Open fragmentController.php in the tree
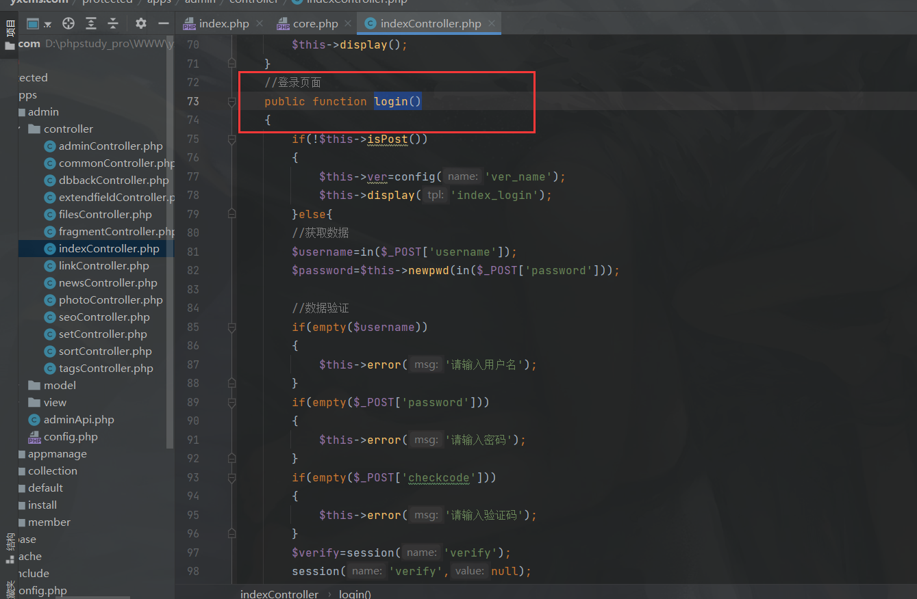917x599 pixels. coord(116,231)
